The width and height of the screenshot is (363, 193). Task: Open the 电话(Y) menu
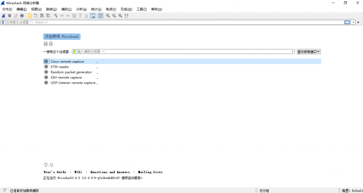(x=111, y=9)
